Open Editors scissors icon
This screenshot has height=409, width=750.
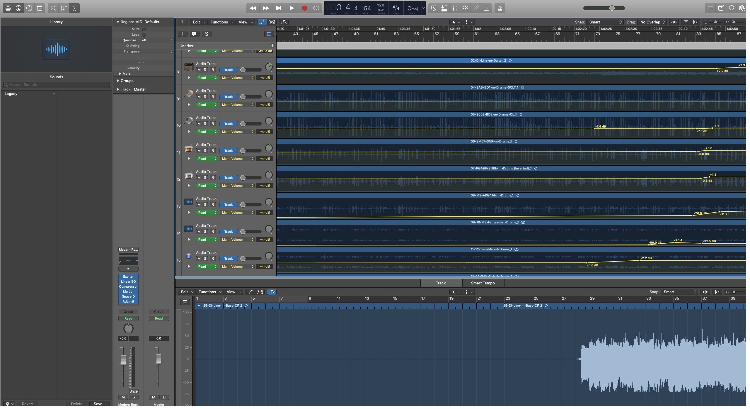[74, 8]
